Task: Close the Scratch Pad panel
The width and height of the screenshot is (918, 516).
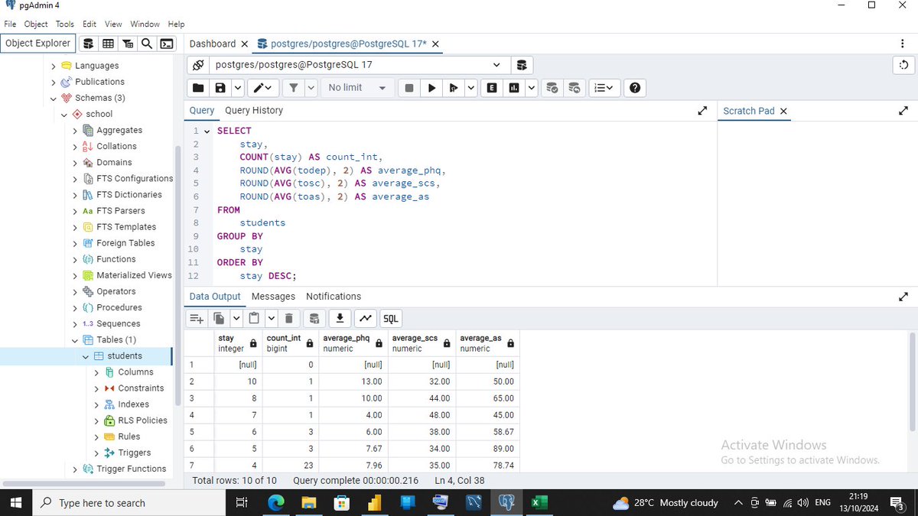Action: [783, 111]
